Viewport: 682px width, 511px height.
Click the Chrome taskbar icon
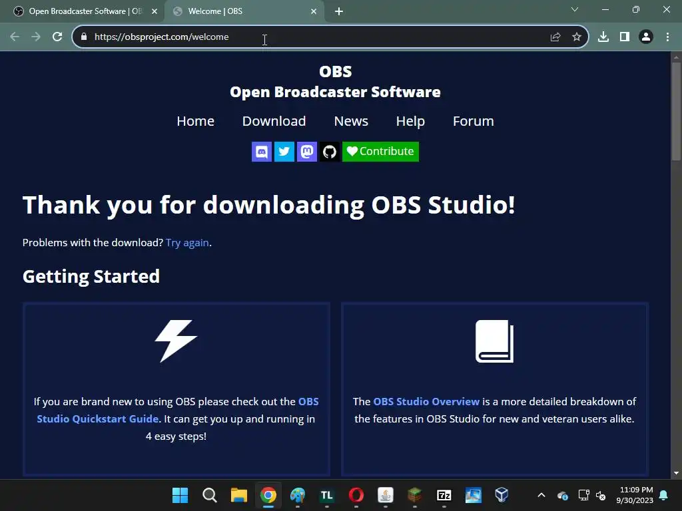[x=268, y=495]
